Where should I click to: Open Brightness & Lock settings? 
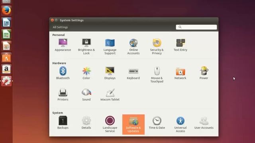click(86, 47)
